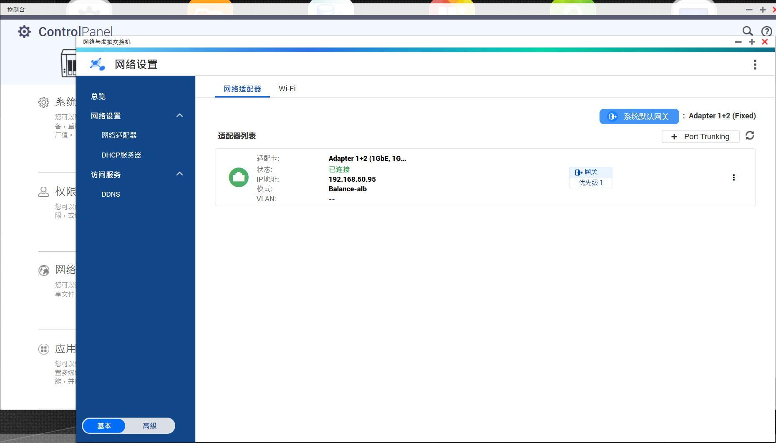Switch to 高级 mode
Screen dimensions: 776x443
pyautogui.click(x=150, y=425)
